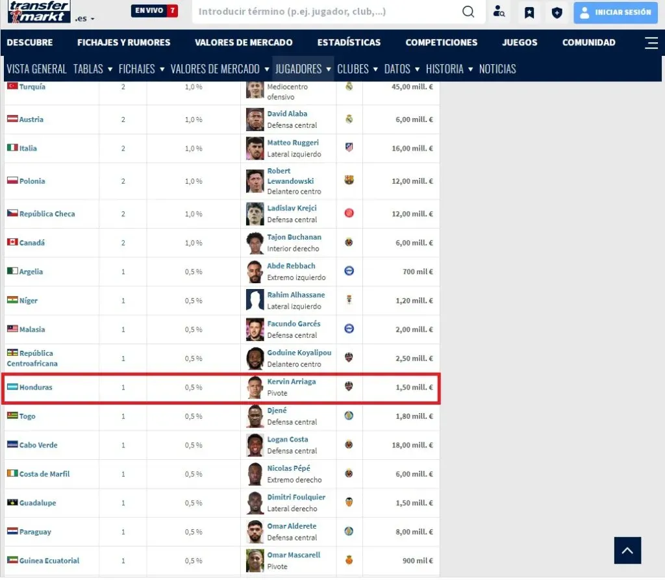Open the .es language selector

click(84, 19)
